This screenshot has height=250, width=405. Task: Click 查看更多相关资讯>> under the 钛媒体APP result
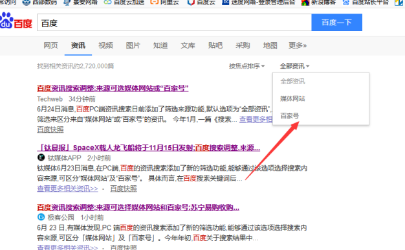[x=67, y=188]
